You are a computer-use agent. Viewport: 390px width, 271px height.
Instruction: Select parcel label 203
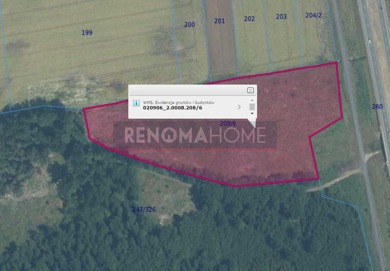281,16
